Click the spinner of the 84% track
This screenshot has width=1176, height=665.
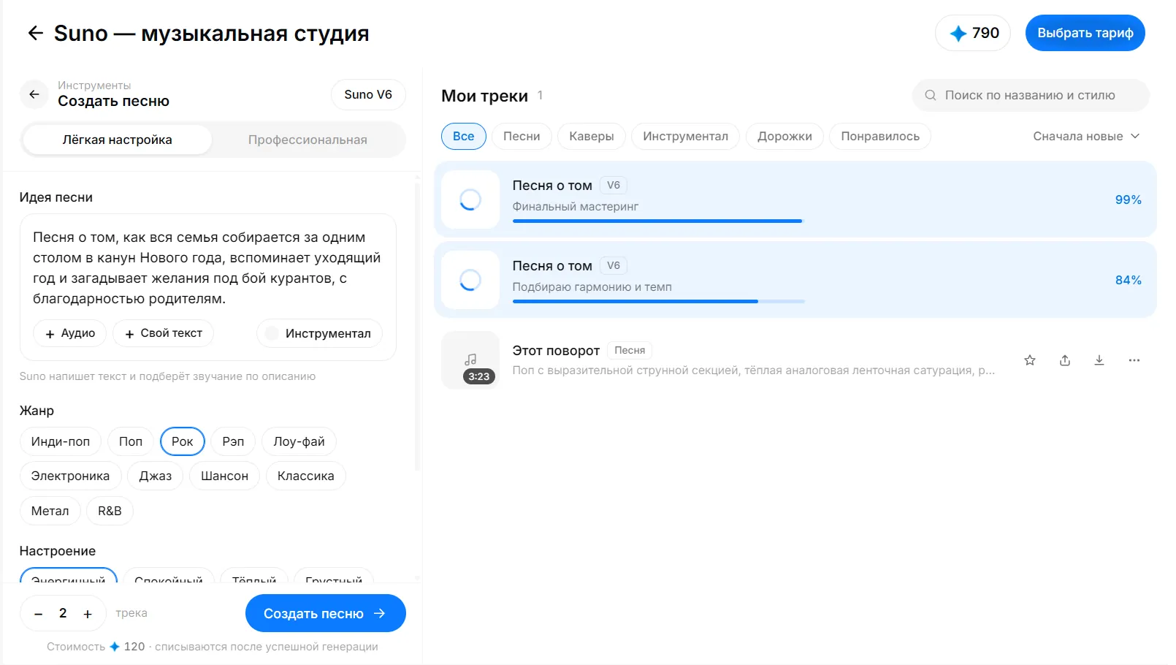point(470,280)
